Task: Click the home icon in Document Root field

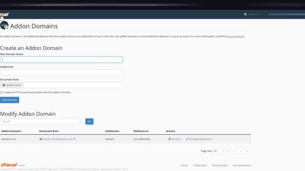Action: click(4, 85)
